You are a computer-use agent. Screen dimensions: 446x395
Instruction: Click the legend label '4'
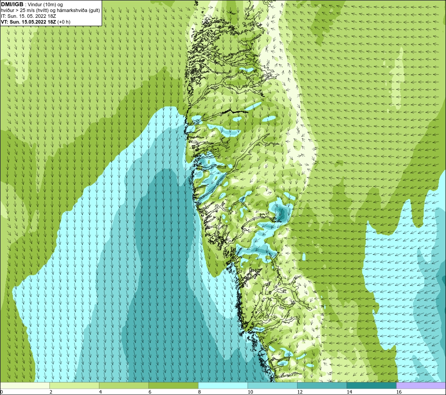click(x=100, y=392)
